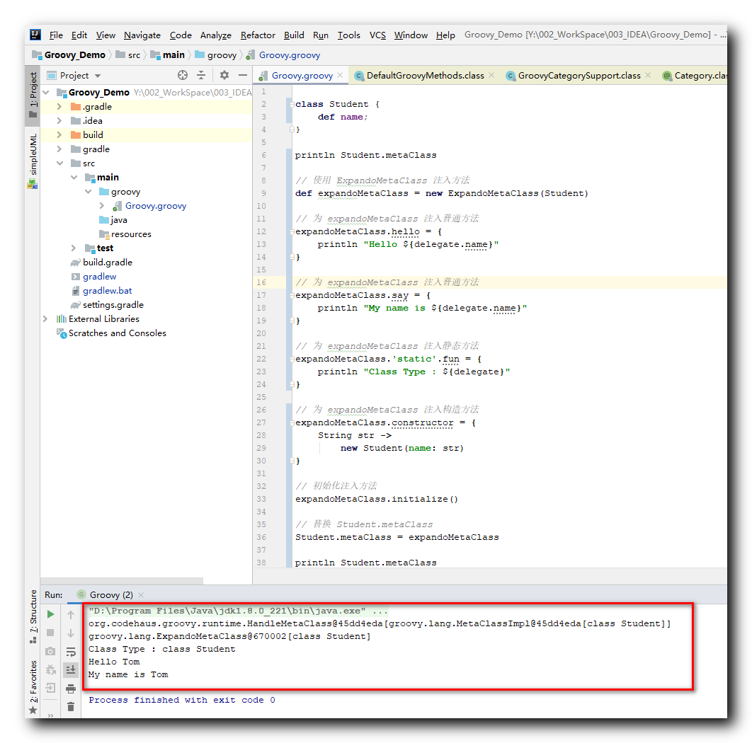Open the Navigate menu

click(x=142, y=35)
